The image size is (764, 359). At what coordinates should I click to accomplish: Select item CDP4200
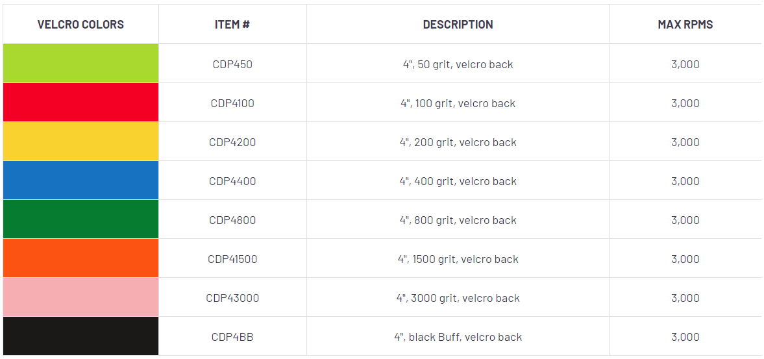pos(232,142)
